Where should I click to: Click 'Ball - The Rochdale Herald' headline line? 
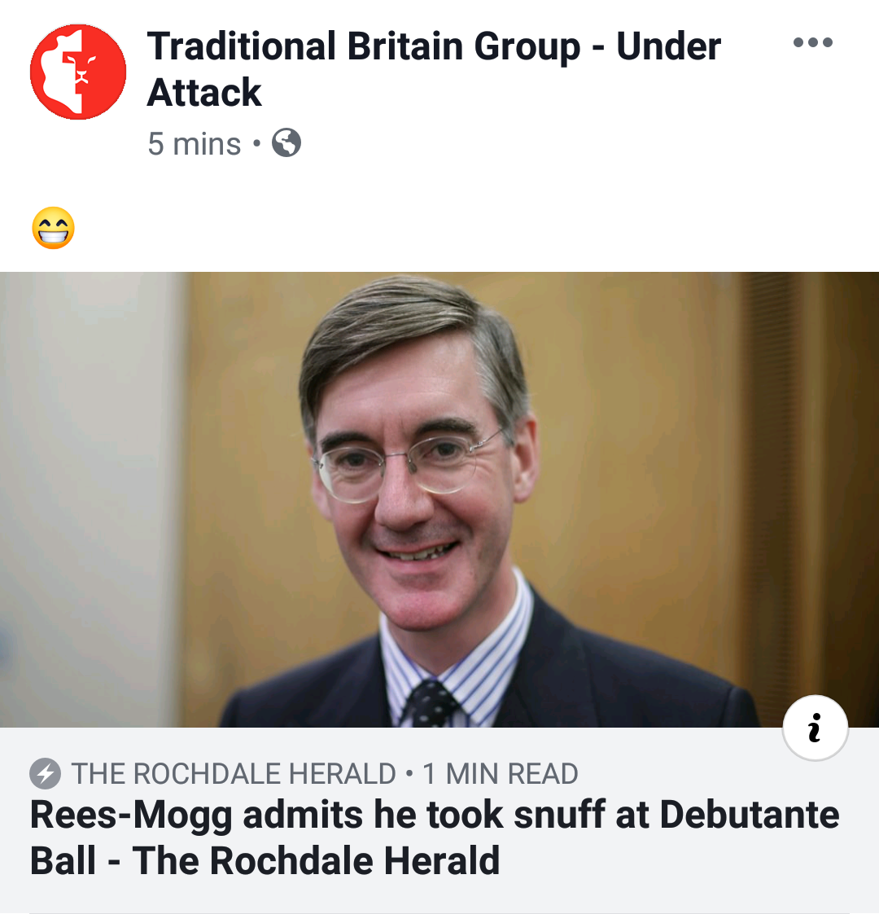[265, 860]
